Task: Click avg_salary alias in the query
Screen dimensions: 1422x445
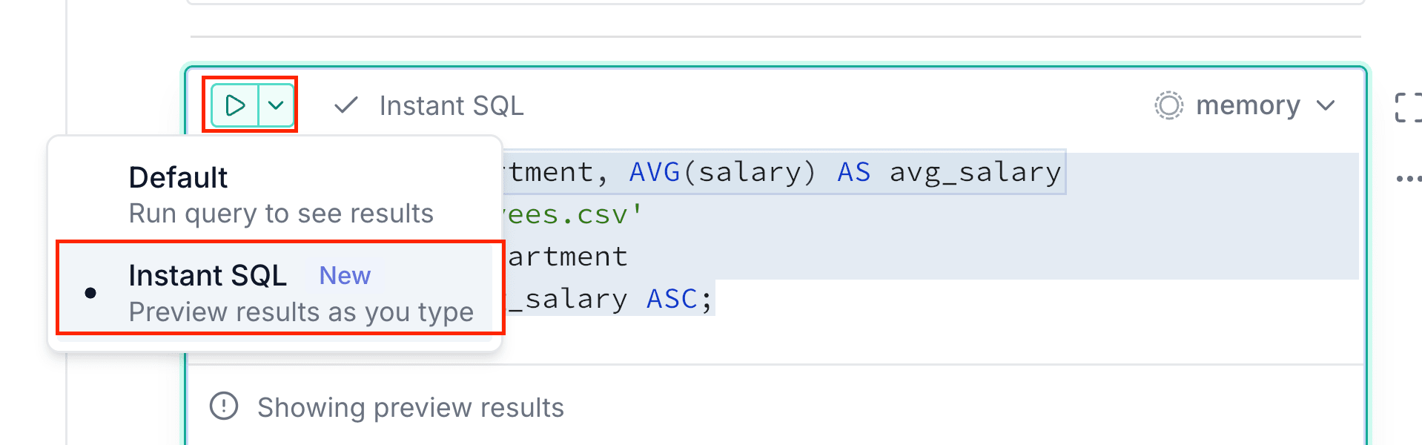Action: click(x=975, y=173)
